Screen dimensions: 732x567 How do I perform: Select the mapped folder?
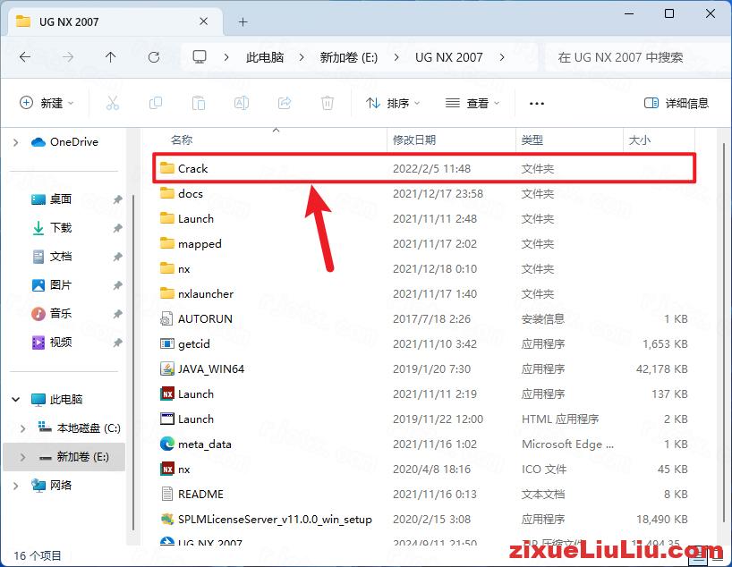click(424, 243)
